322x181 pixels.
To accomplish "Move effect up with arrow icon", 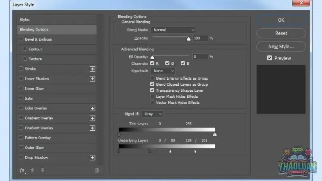I will [33, 170].
